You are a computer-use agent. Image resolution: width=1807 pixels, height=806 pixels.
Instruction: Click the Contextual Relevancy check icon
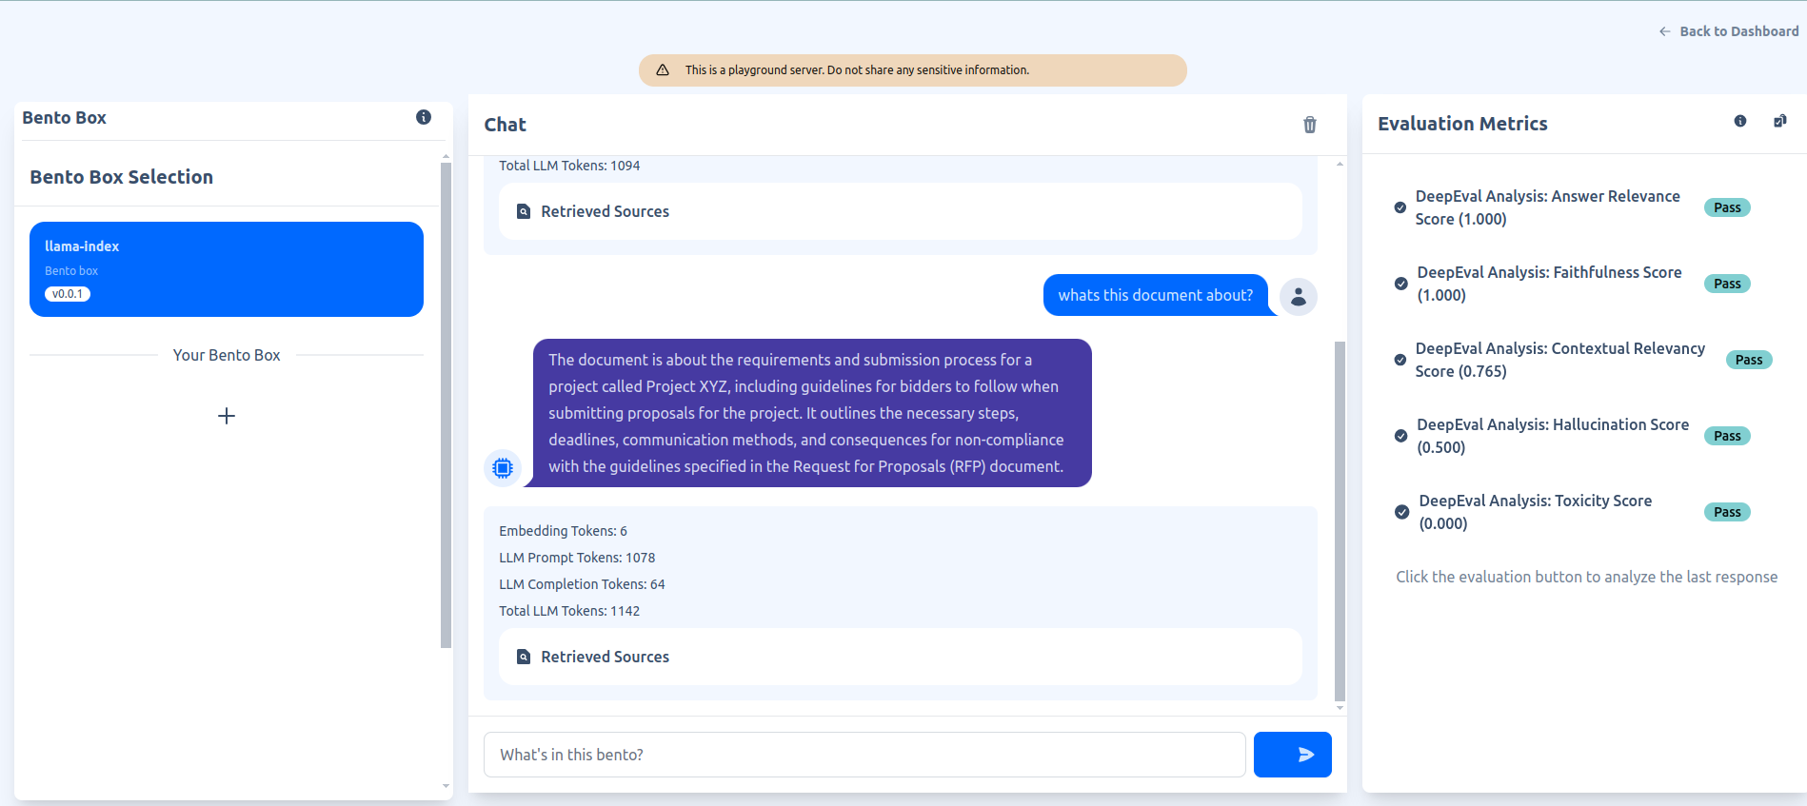point(1400,360)
